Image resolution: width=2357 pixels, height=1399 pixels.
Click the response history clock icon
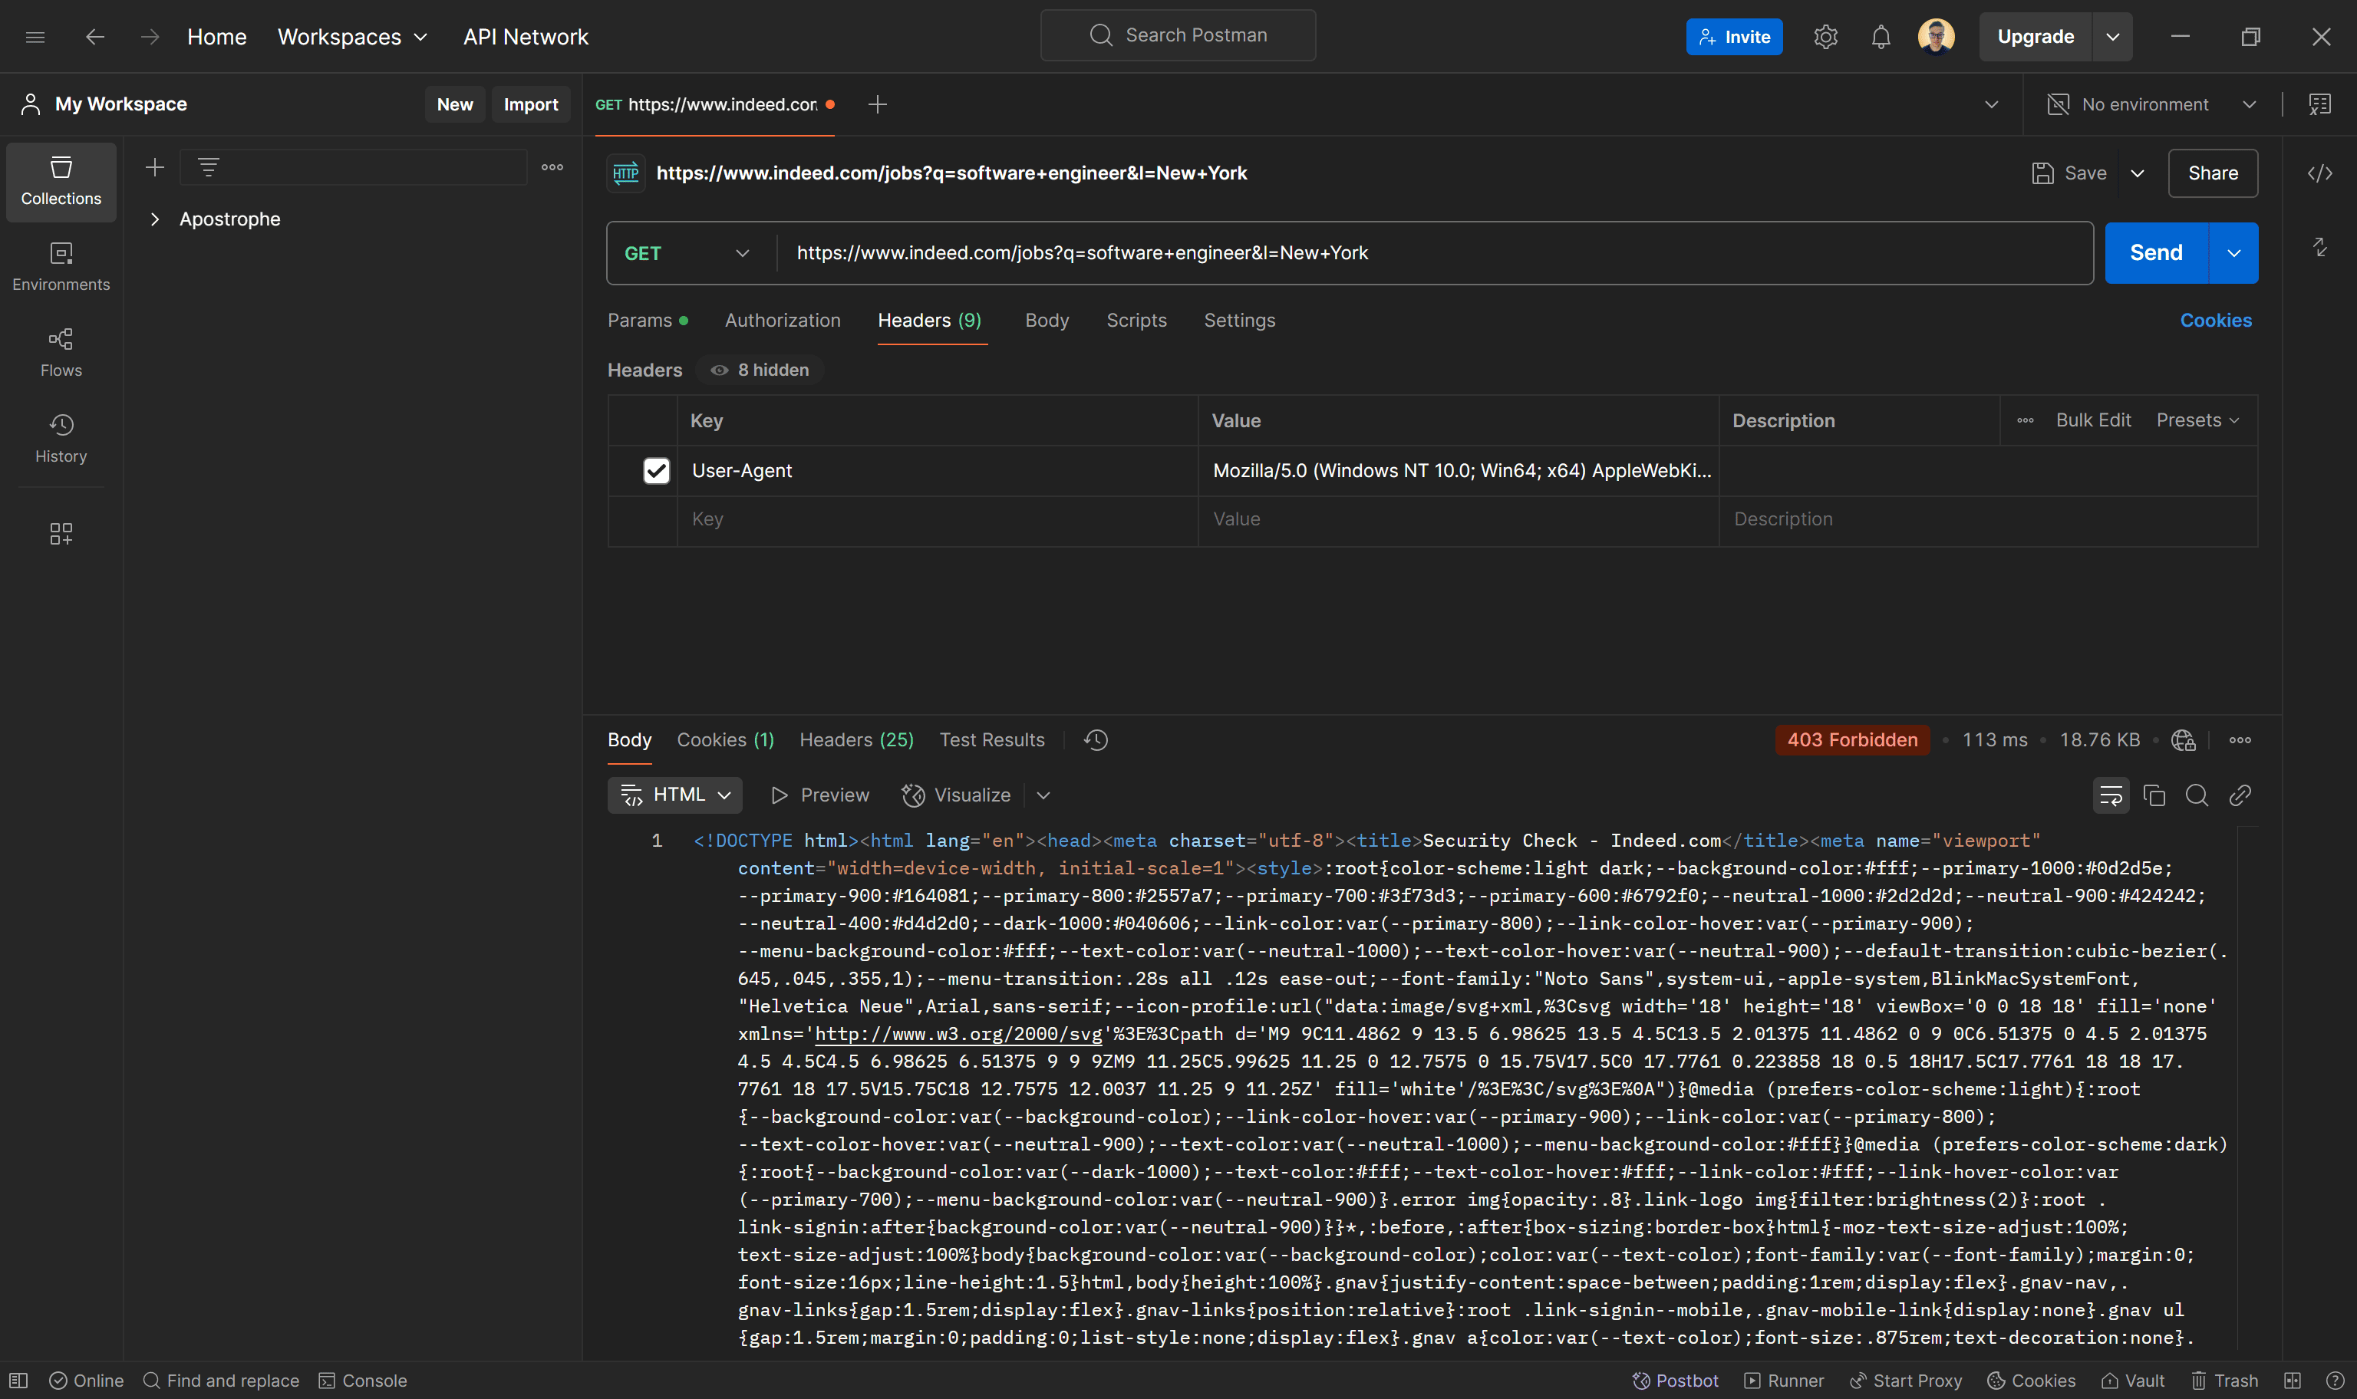pos(1096,740)
